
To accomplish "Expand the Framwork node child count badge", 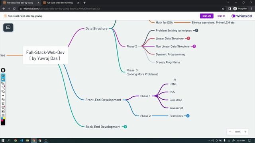I will [188, 116].
